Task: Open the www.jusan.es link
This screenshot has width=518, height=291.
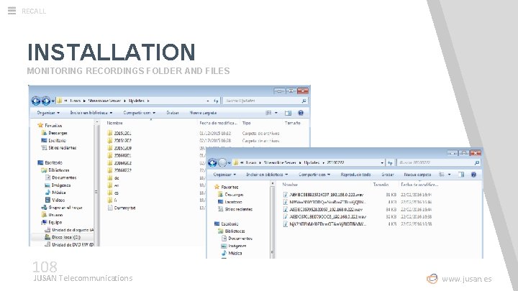Action: [x=467, y=279]
